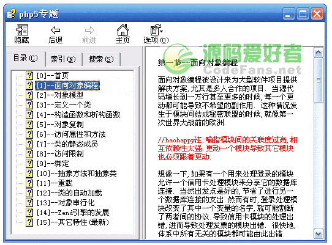
Task: Click the page icon next to [2]--对象模型
Action: pos(29,95)
